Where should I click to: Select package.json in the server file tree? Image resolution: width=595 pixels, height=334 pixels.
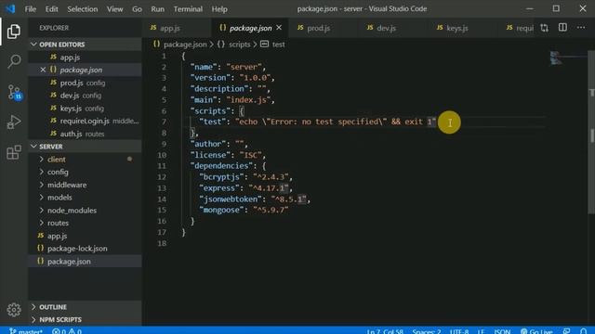pyautogui.click(x=85, y=262)
